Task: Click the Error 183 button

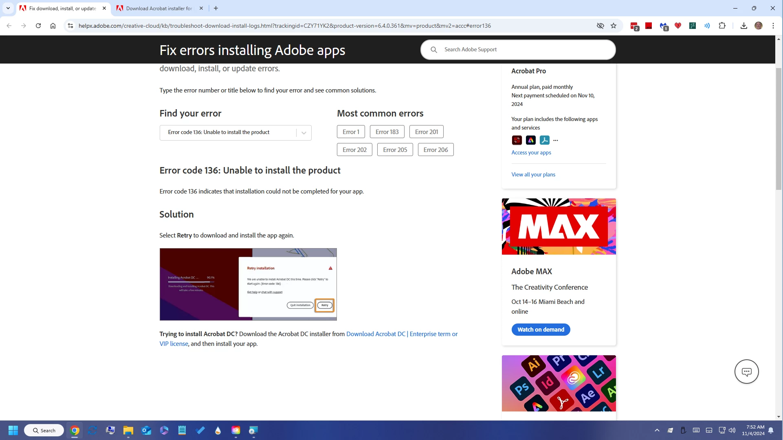Action: pyautogui.click(x=387, y=132)
